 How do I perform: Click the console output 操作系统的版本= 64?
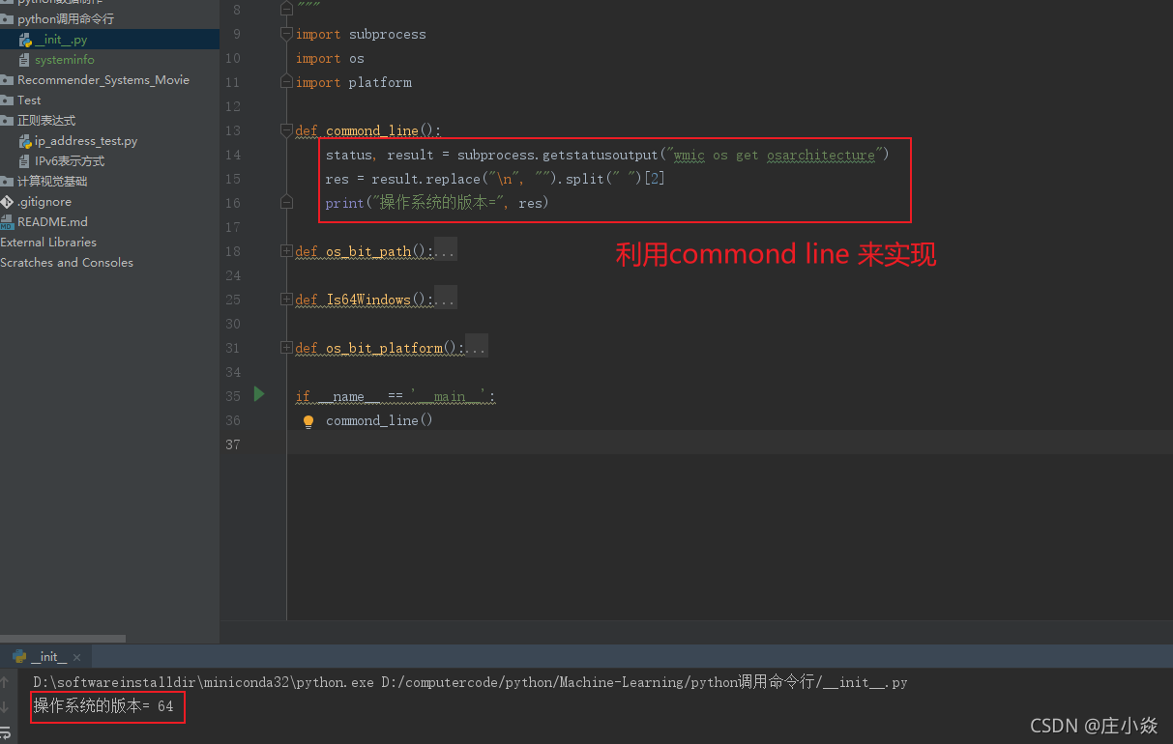tap(103, 706)
